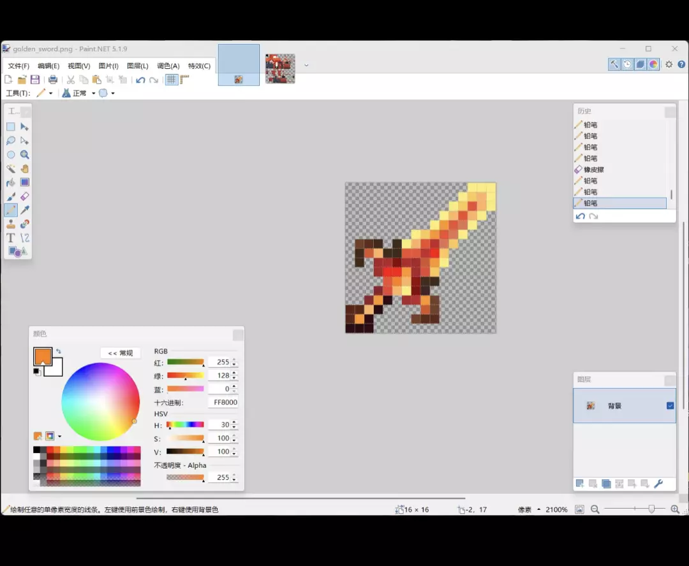Select the Magic Wand tool
Screen dimensions: 689x566
pos(11,168)
